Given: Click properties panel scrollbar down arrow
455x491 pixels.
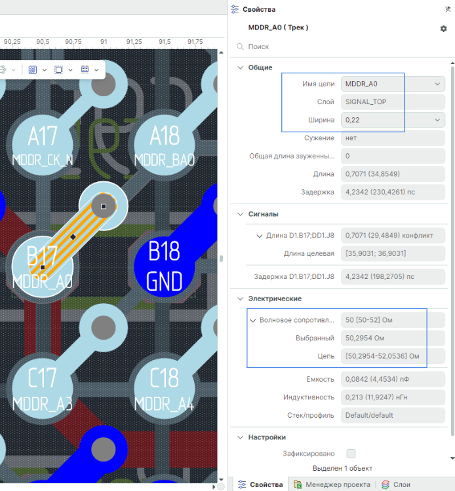Looking at the screenshot, I should pos(452,458).
